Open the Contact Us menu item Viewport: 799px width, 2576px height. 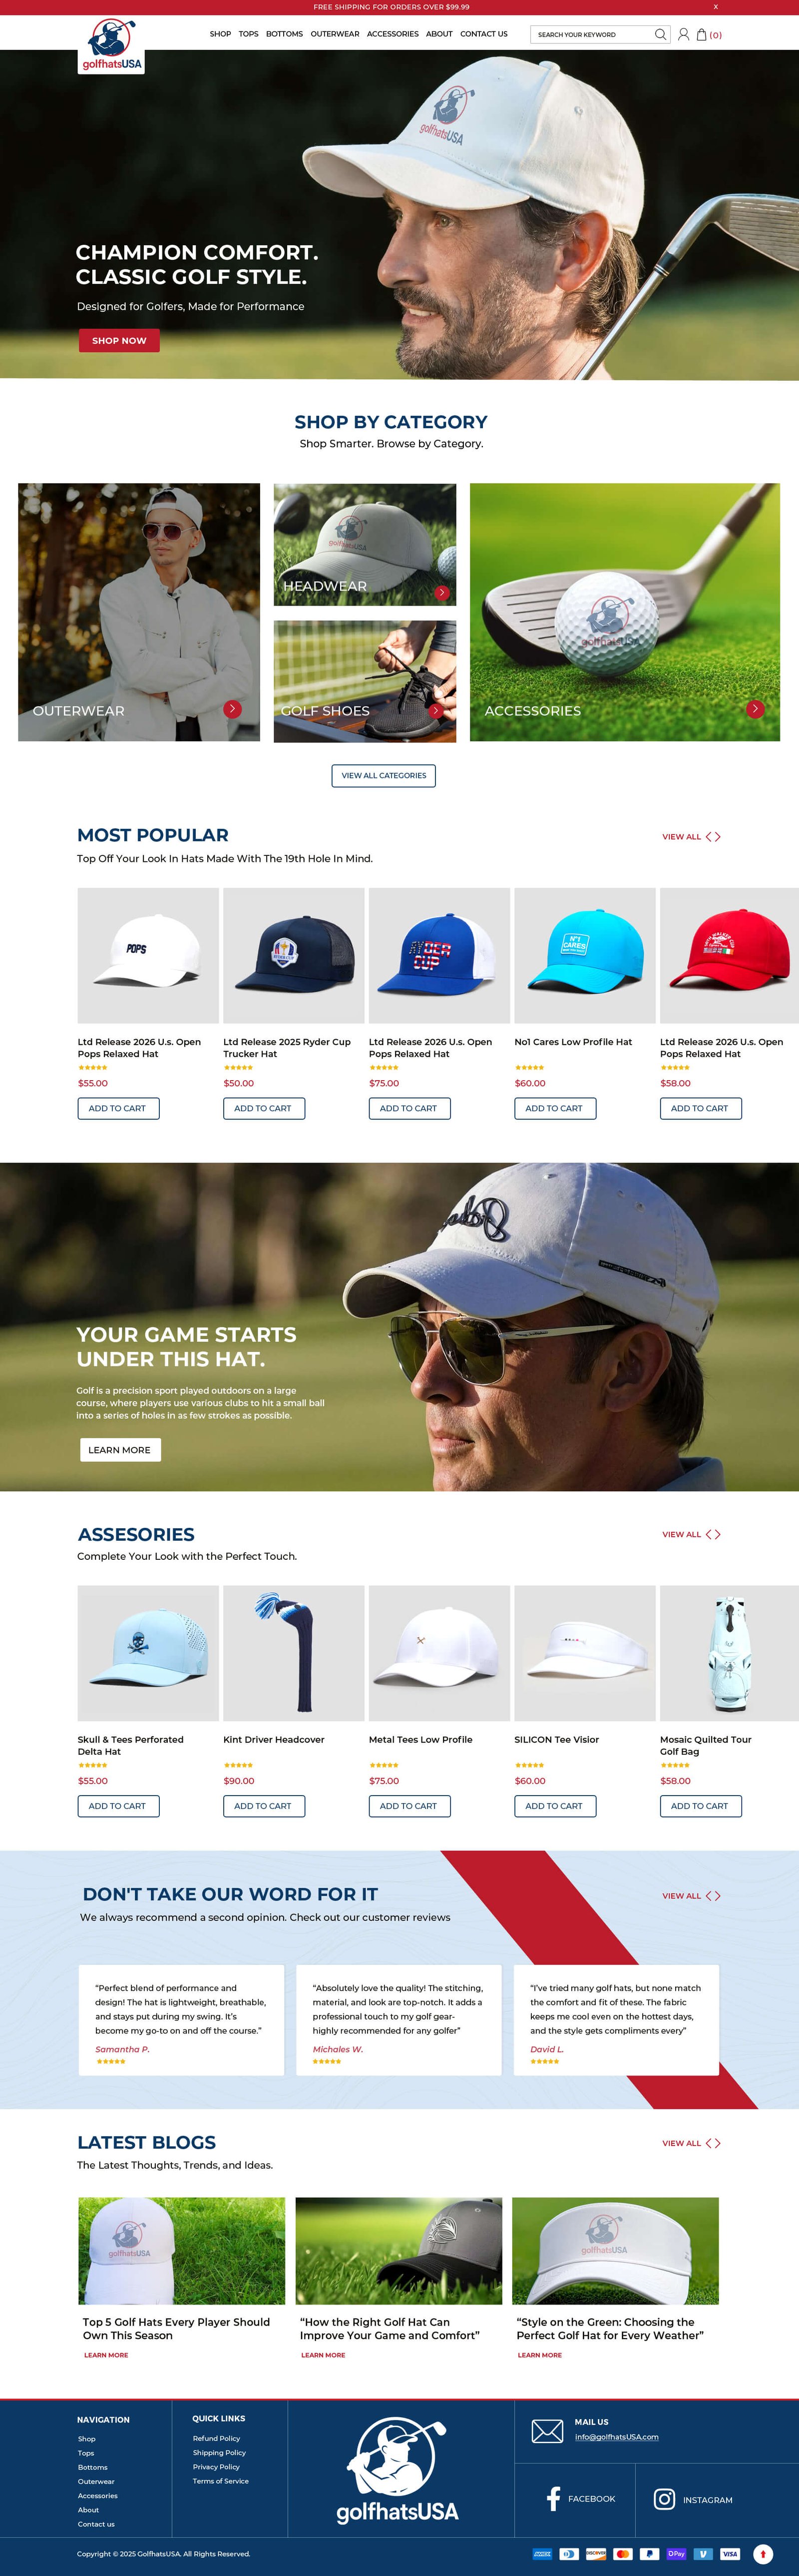pyautogui.click(x=484, y=34)
